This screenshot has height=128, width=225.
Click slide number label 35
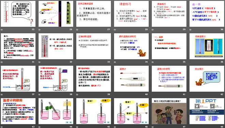[184, 62]
